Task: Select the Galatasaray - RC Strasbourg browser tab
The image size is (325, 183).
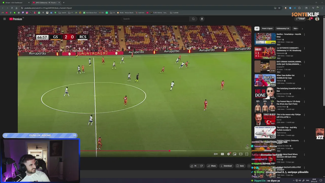Action: click(46, 3)
